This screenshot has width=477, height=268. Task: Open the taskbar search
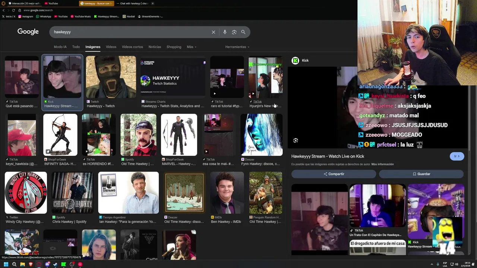[x=14, y=264]
